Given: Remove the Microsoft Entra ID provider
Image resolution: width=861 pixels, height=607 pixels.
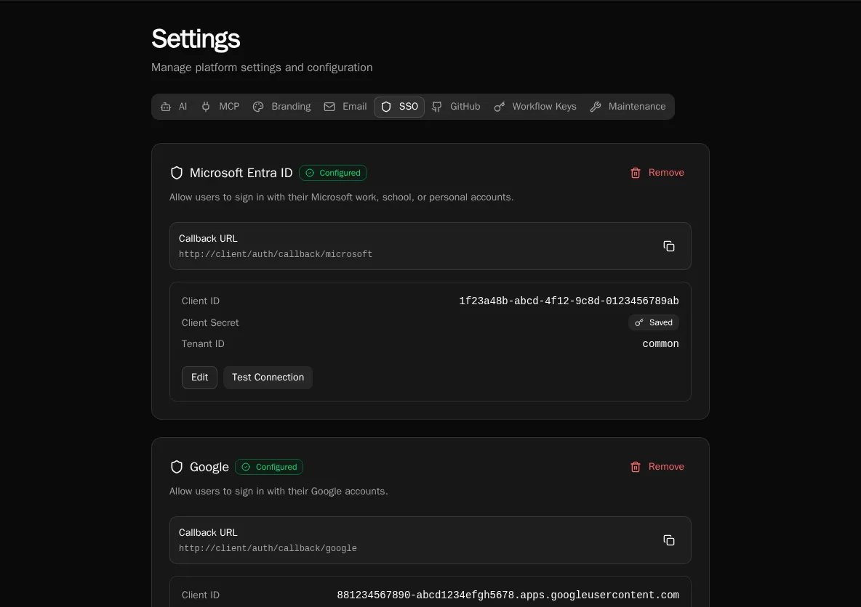Looking at the screenshot, I should pos(657,173).
